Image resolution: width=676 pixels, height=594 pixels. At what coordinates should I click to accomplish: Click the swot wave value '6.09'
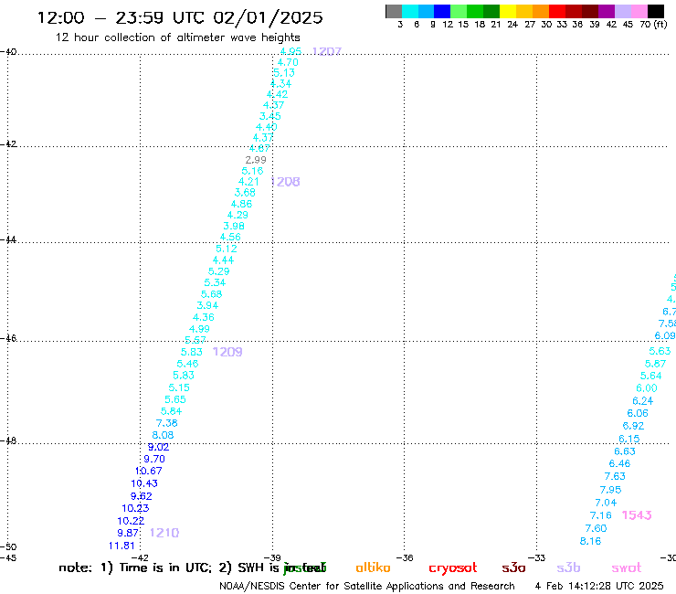tap(665, 335)
